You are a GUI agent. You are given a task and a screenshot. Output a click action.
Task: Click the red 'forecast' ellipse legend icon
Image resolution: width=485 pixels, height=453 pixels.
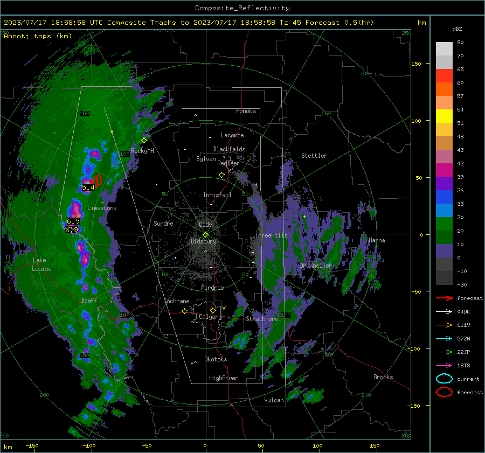coord(444,392)
